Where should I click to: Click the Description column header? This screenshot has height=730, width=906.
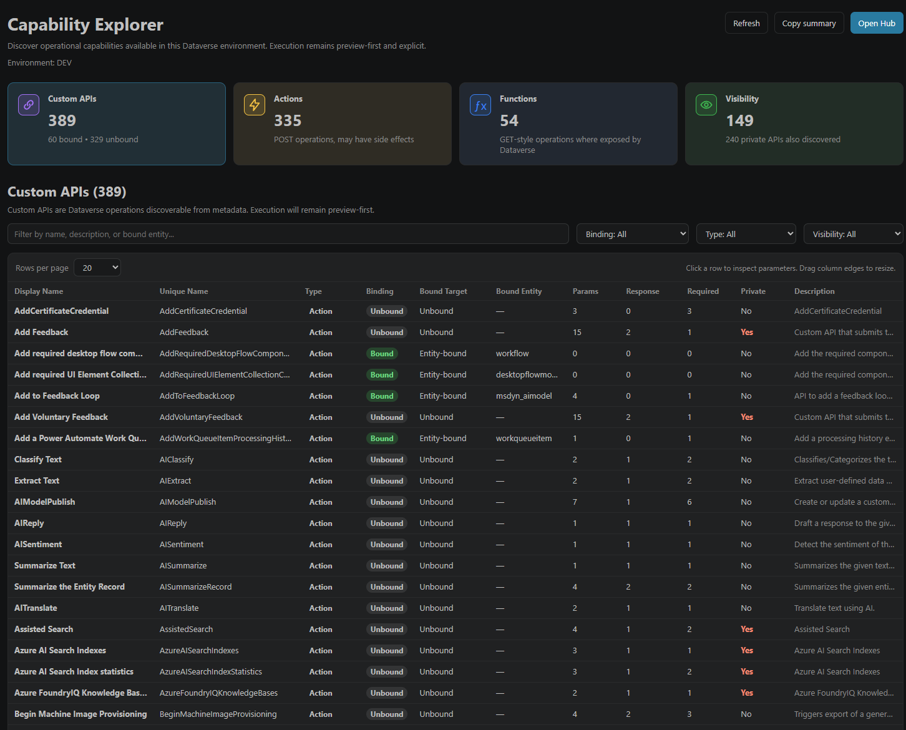[x=814, y=291]
